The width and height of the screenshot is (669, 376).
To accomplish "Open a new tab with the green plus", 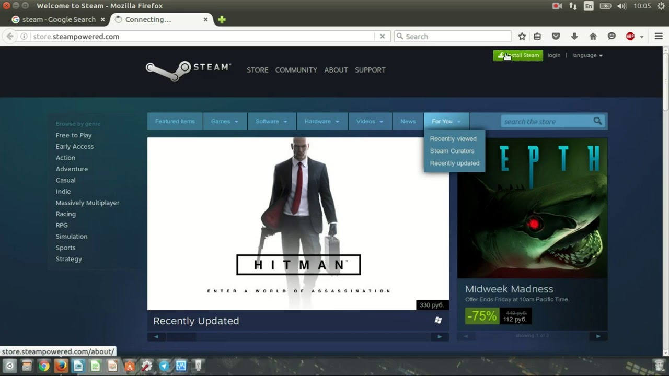I will tap(222, 20).
